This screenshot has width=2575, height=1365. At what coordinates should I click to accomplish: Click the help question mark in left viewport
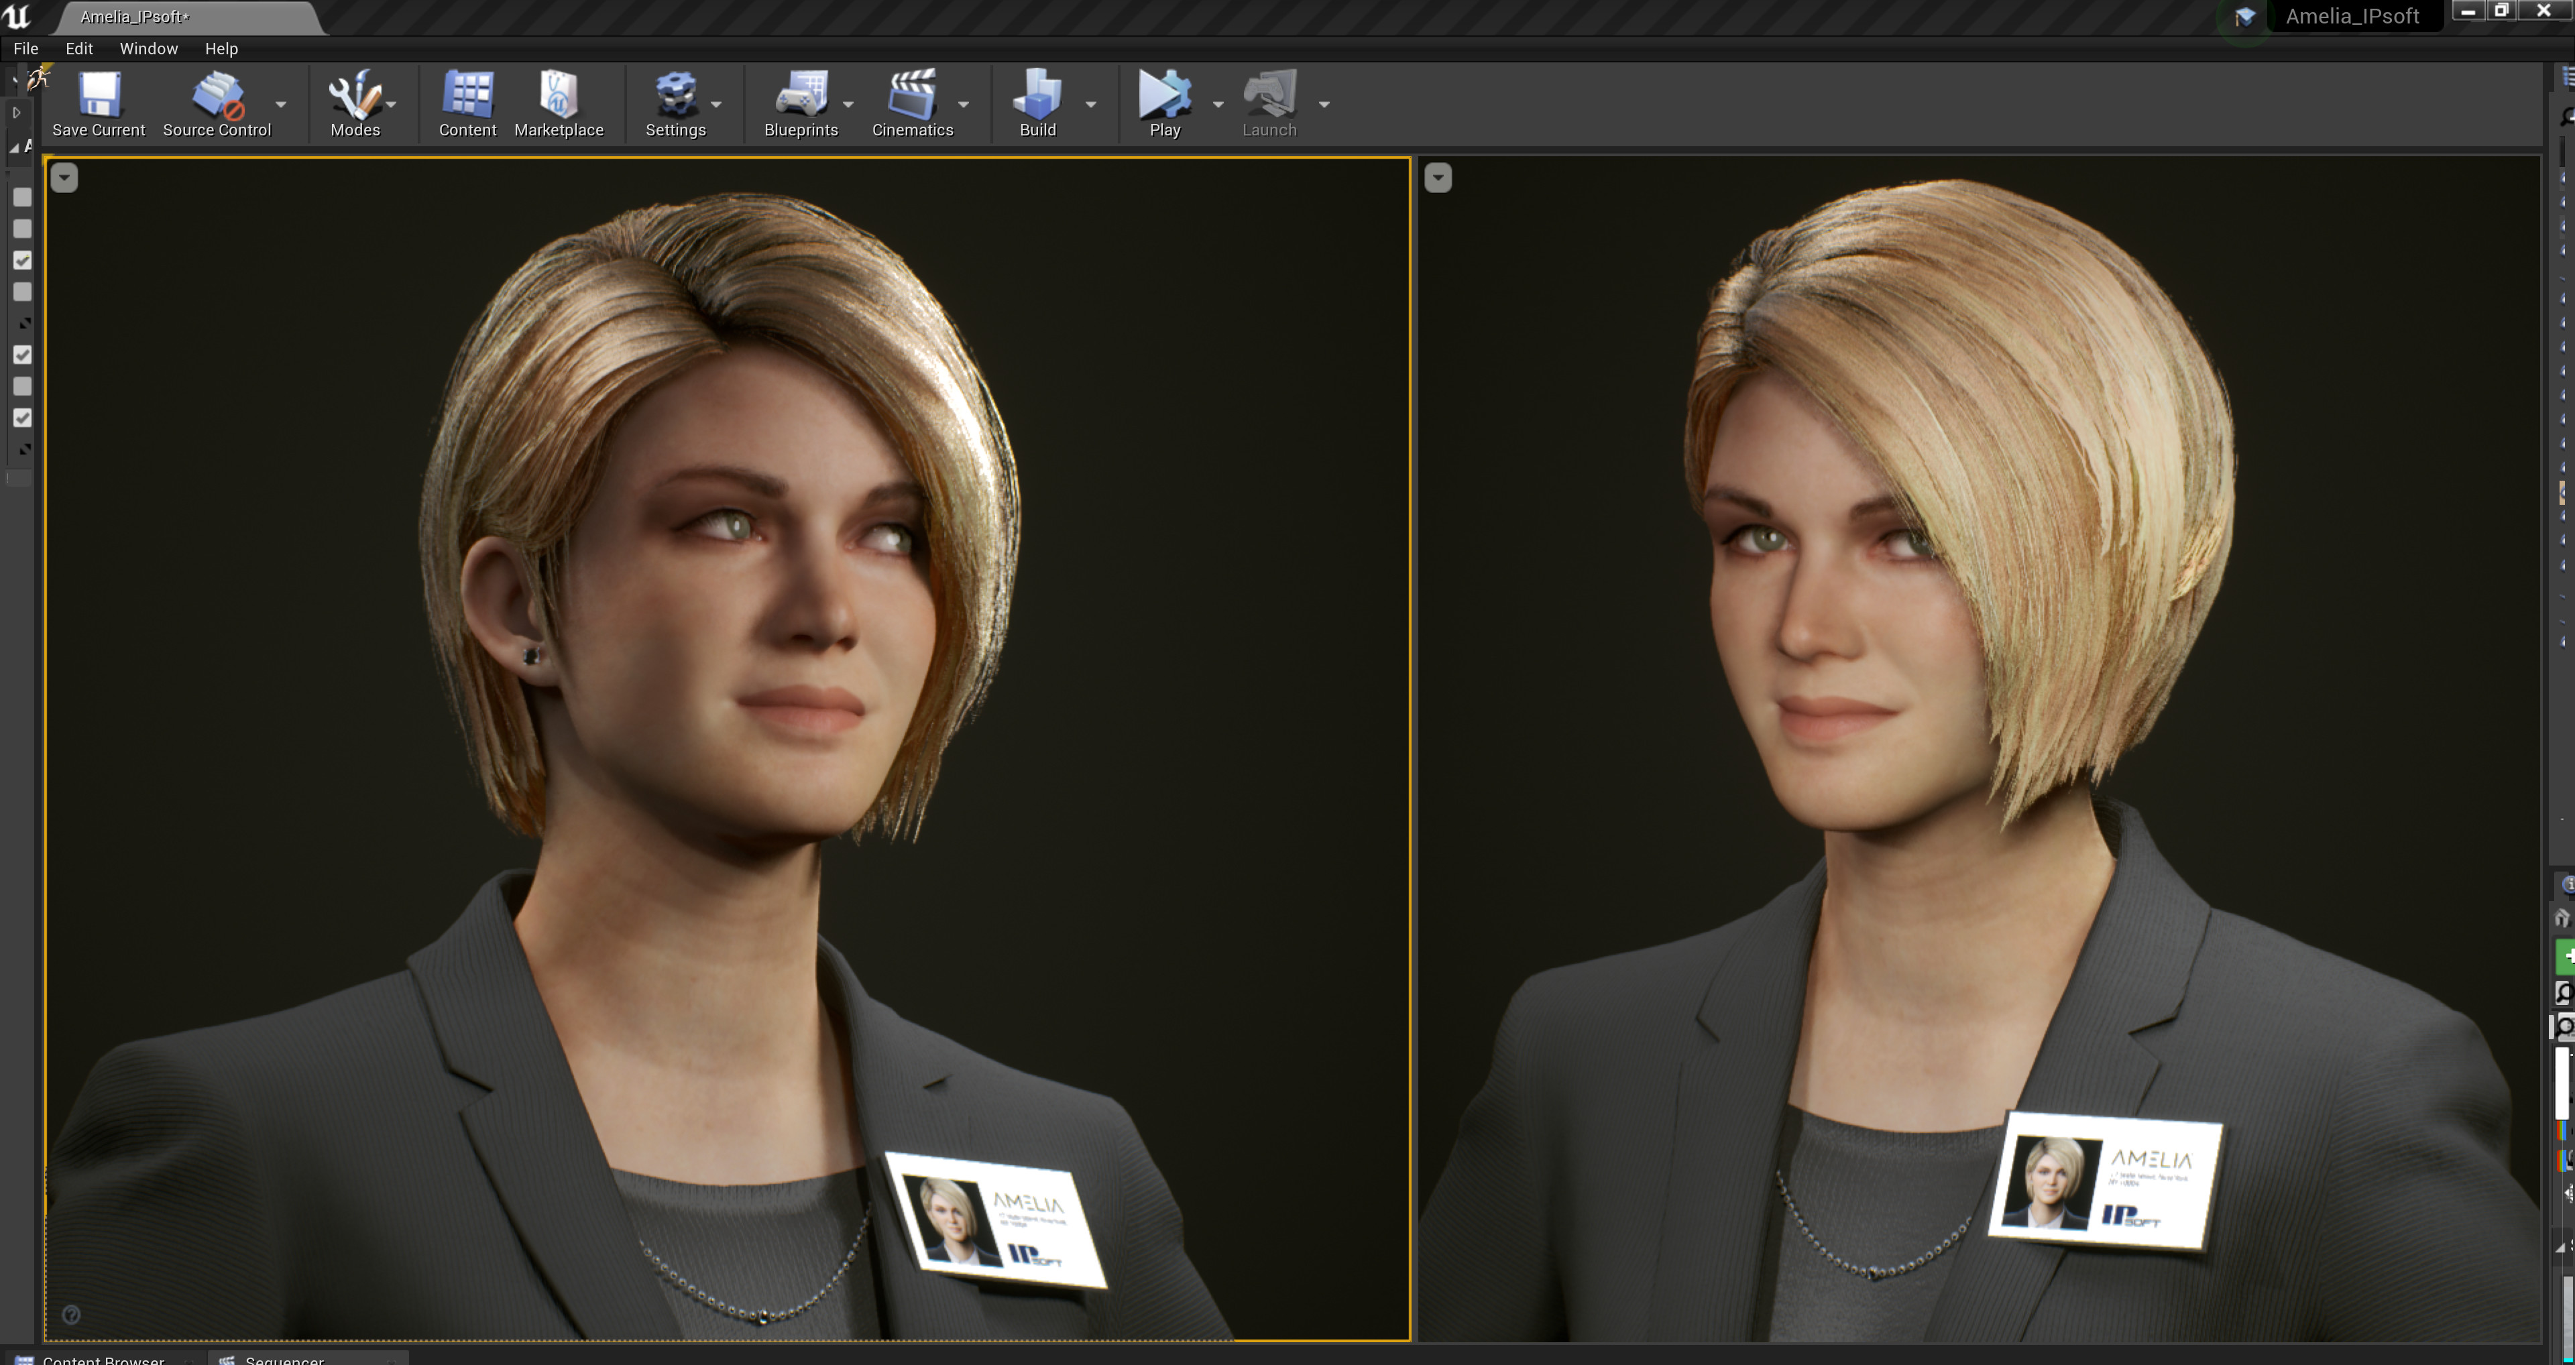[71, 1315]
